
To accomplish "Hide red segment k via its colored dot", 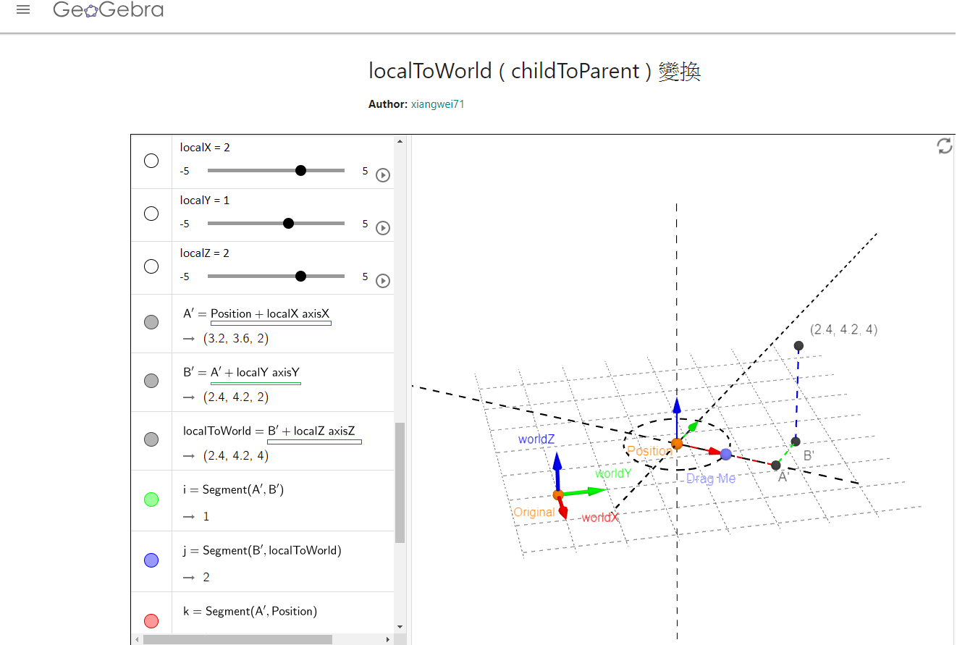I will click(151, 620).
